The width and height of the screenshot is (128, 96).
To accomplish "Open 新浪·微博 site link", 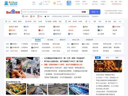I will point(13,27).
